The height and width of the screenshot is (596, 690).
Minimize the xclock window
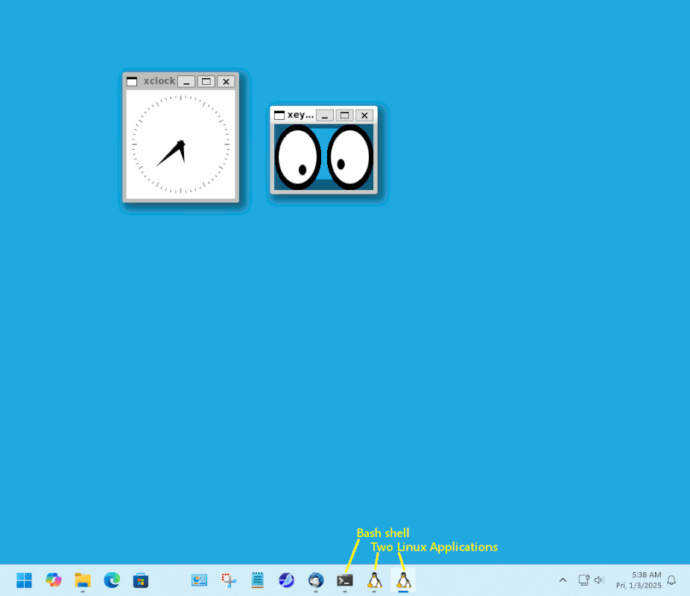tap(186, 81)
